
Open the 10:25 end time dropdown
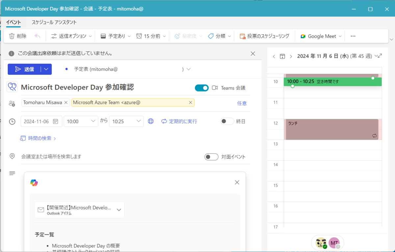126,121
